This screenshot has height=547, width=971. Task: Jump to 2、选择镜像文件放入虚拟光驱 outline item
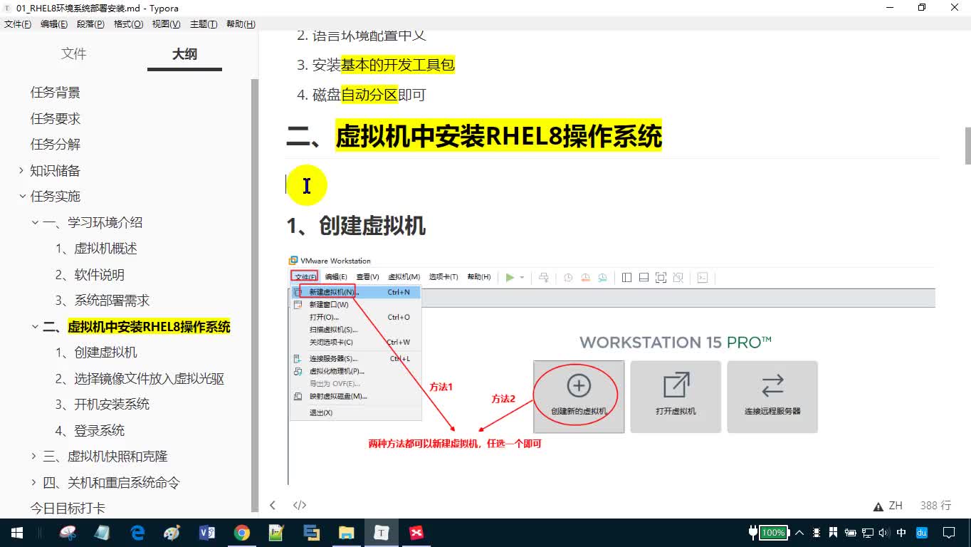coord(140,379)
